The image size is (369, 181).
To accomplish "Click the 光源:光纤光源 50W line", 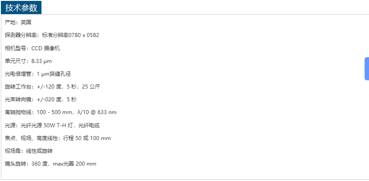I will (x=52, y=126).
